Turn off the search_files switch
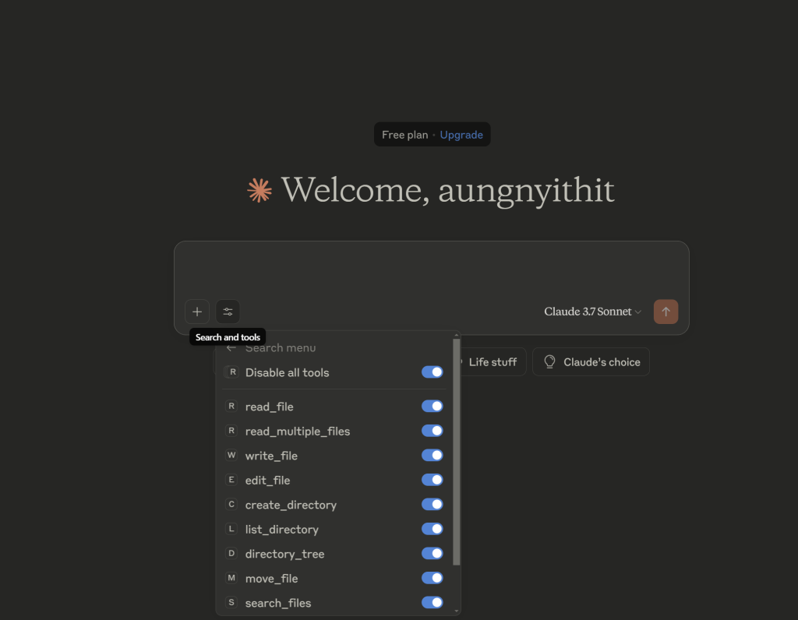This screenshot has height=620, width=798. (x=432, y=602)
